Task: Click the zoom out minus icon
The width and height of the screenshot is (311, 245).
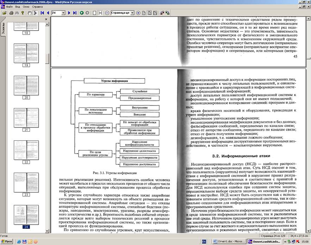Action: [107, 13]
